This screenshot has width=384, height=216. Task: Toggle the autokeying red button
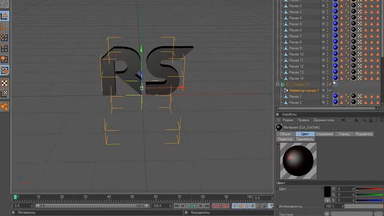click(x=221, y=206)
